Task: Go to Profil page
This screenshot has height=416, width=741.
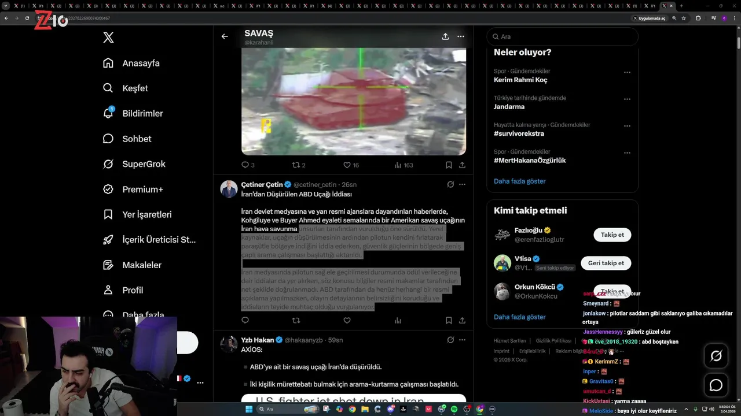Action: [x=123, y=290]
